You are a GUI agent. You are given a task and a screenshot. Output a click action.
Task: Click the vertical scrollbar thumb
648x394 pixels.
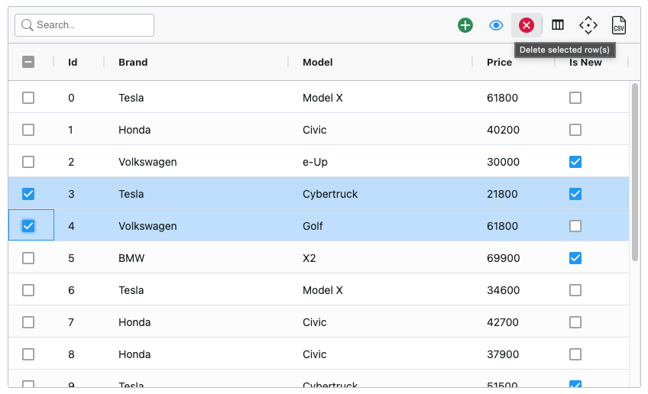pyautogui.click(x=635, y=172)
